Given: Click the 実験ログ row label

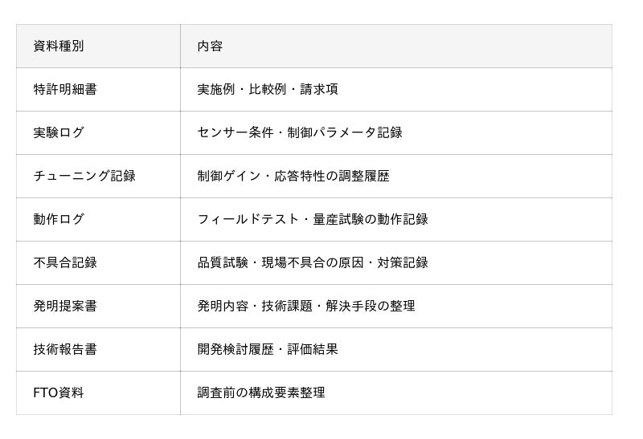Looking at the screenshot, I should tap(59, 132).
